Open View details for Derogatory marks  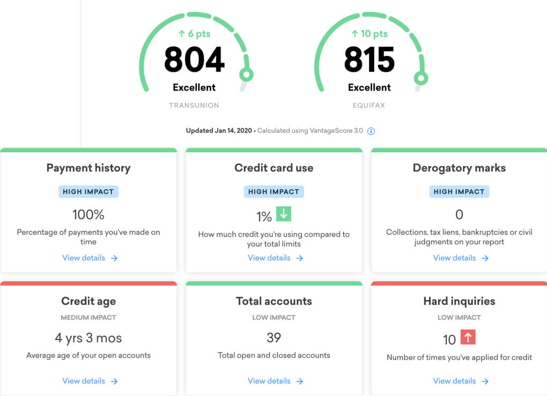[461, 258]
